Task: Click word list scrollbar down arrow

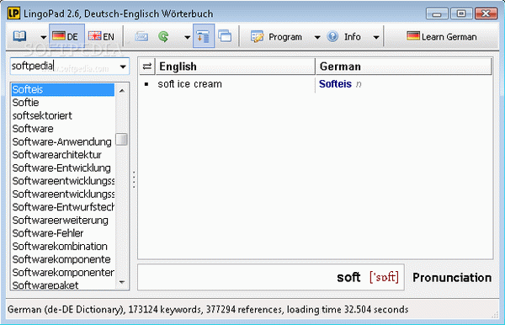Action: 122,282
